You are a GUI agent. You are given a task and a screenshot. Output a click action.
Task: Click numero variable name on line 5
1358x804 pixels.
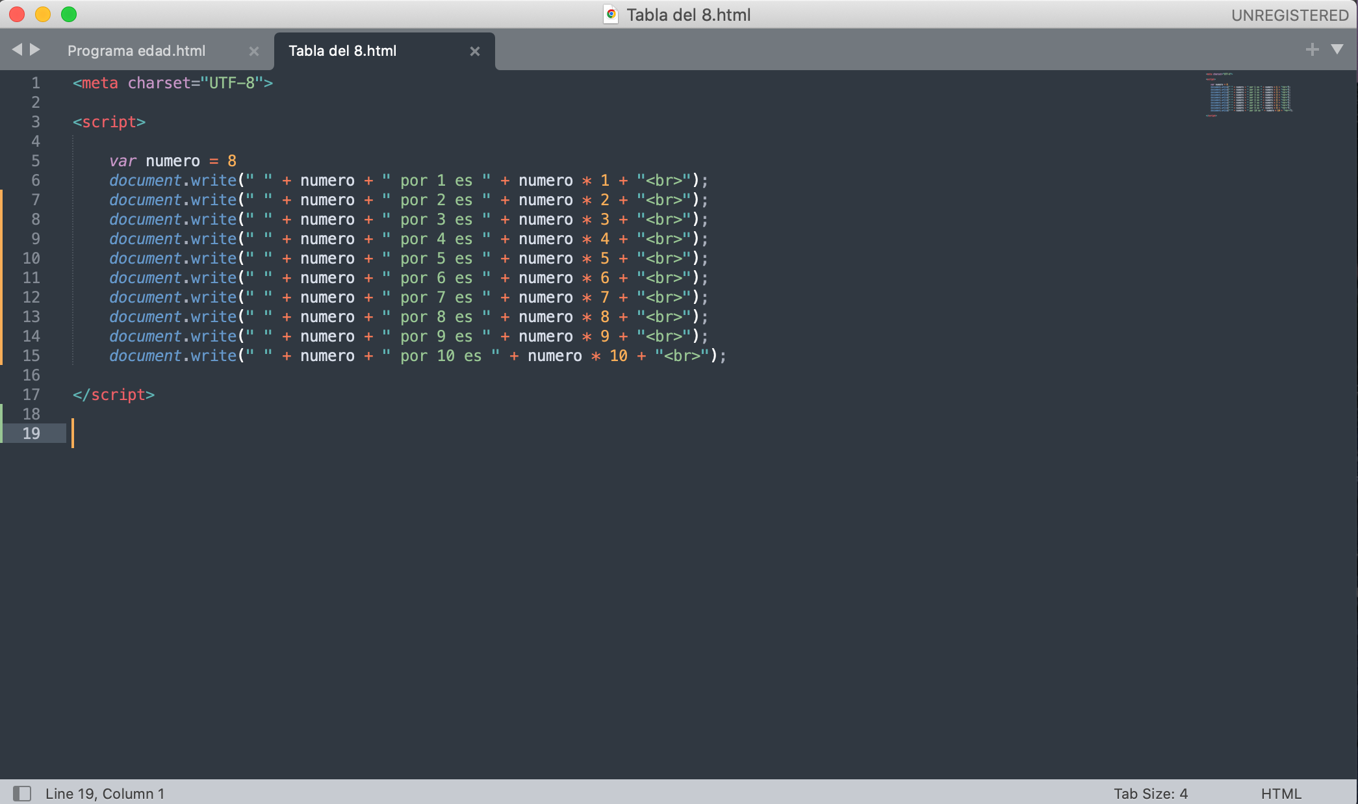(x=173, y=161)
